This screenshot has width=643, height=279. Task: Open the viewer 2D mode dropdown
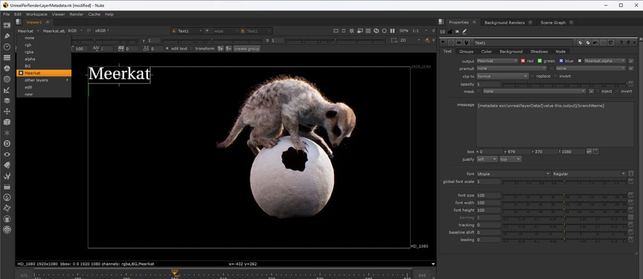(x=410, y=40)
